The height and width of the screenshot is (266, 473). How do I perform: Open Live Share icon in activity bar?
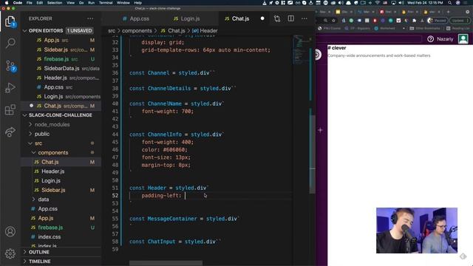click(10, 132)
